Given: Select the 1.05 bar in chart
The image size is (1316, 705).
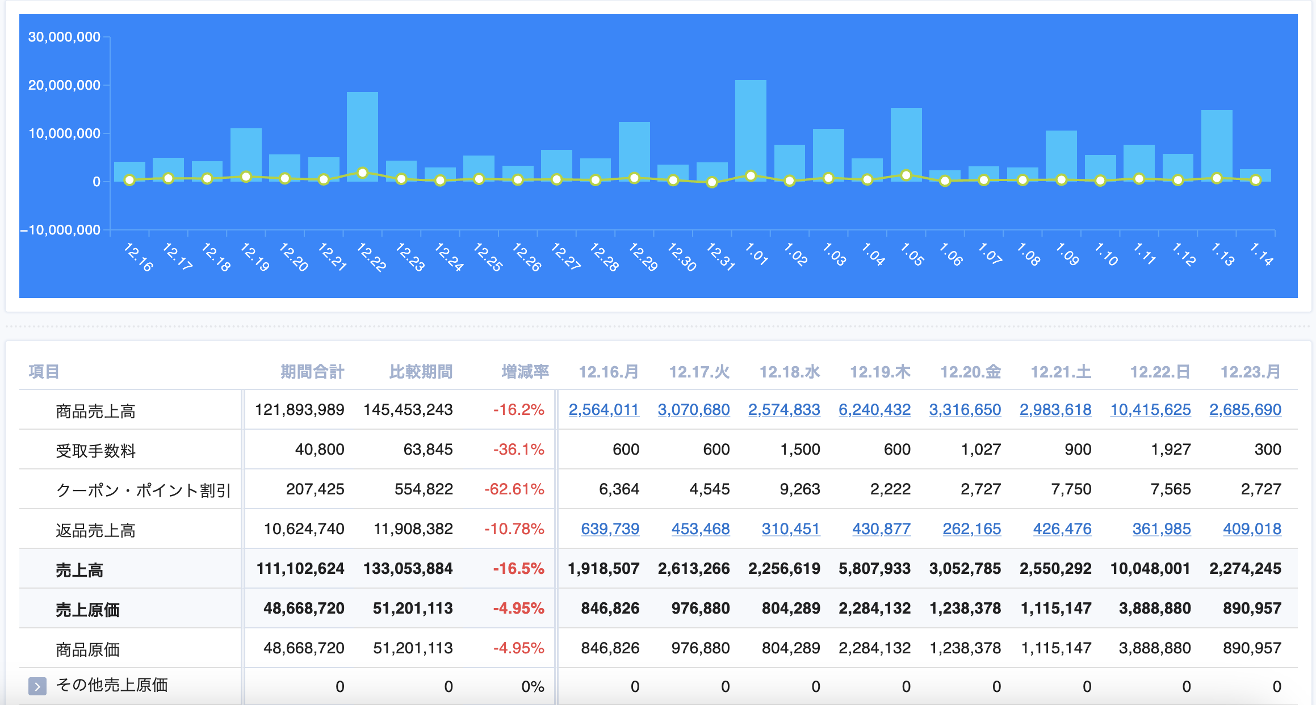Looking at the screenshot, I should click(906, 145).
